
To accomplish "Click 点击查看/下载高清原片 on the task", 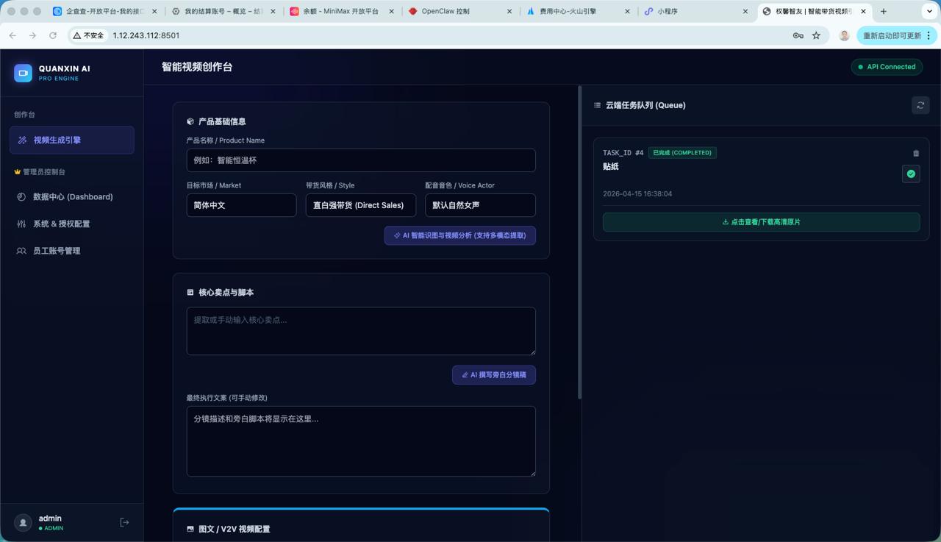I will 760,221.
